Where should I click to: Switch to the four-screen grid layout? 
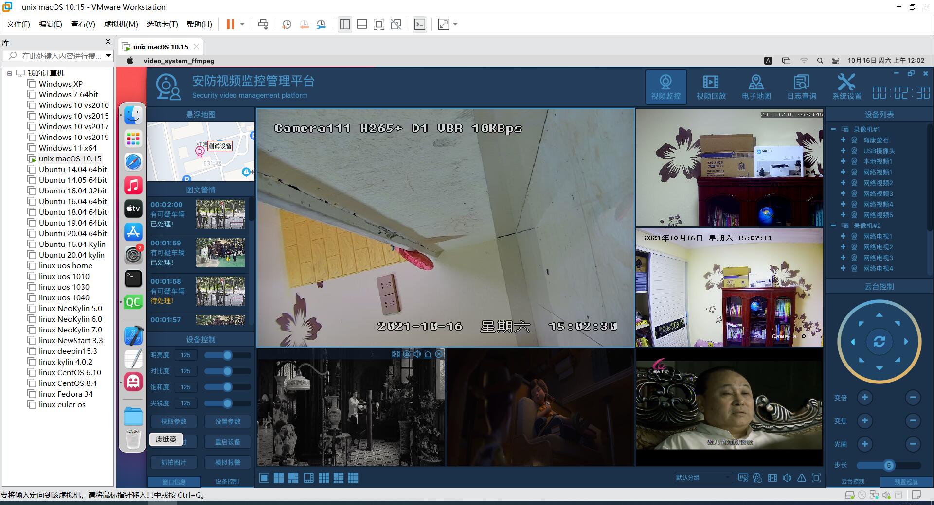(279, 478)
